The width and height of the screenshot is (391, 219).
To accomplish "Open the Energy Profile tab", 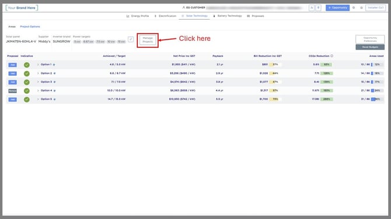I will point(138,16).
